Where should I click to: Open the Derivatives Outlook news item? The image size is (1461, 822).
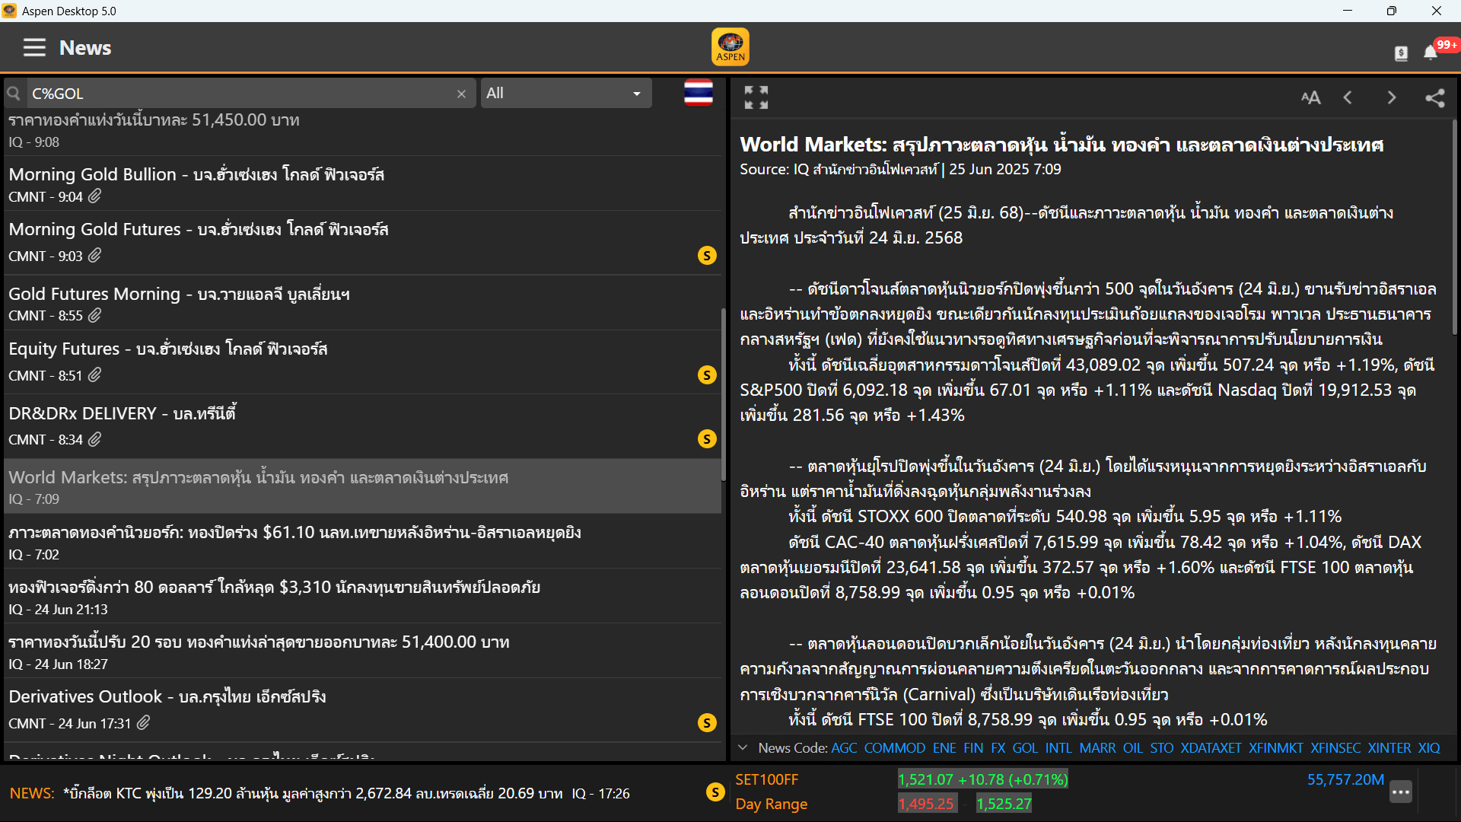click(x=362, y=709)
